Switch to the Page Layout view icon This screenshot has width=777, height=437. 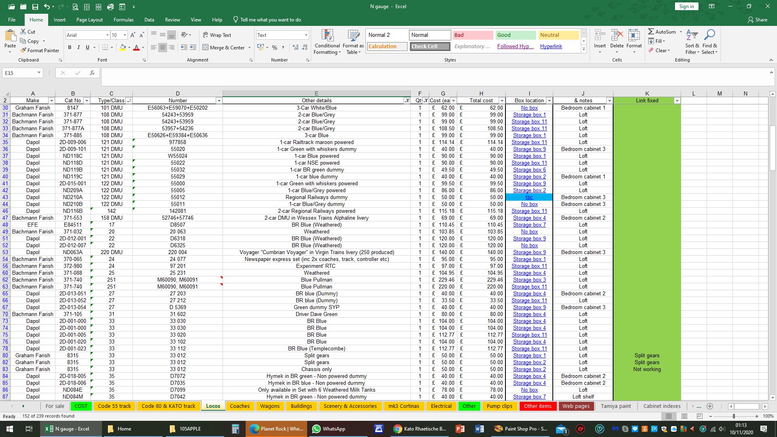[684, 416]
